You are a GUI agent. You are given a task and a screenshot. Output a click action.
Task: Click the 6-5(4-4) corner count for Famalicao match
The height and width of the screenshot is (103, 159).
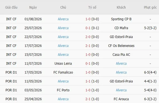(x=150, y=72)
